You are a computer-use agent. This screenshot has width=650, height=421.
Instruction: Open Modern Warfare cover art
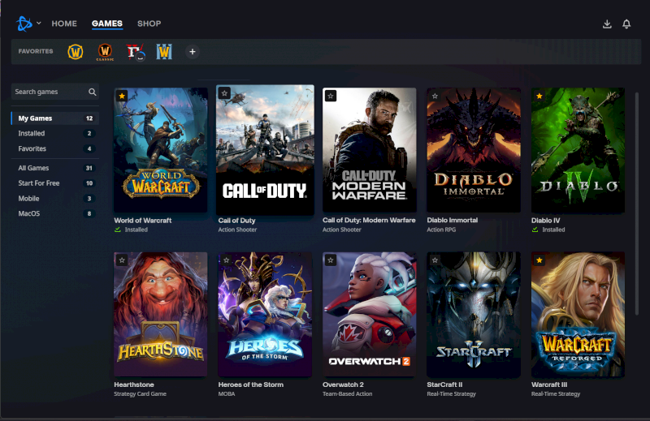(x=370, y=150)
